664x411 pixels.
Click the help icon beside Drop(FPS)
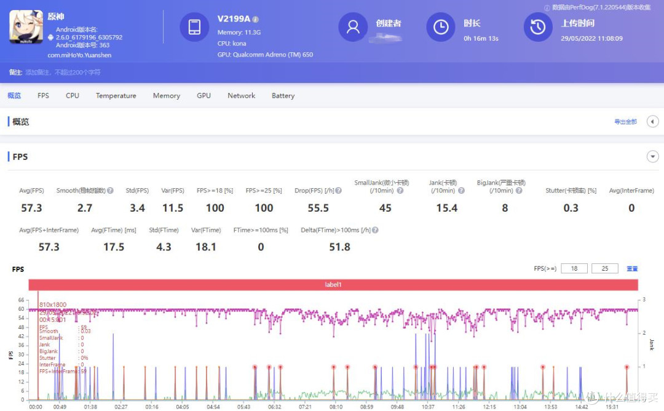(339, 191)
